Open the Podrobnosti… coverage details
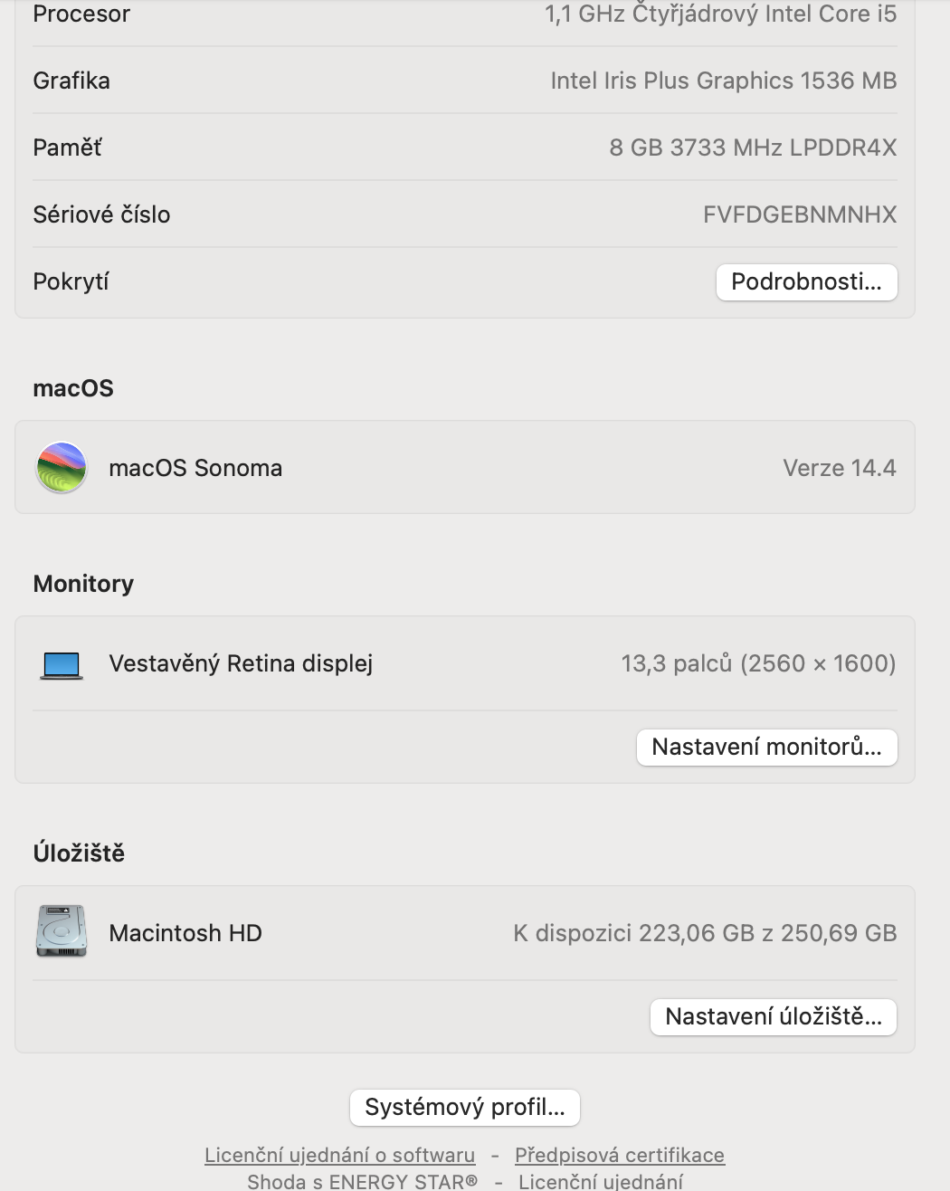Viewport: 950px width, 1191px height. coord(806,281)
